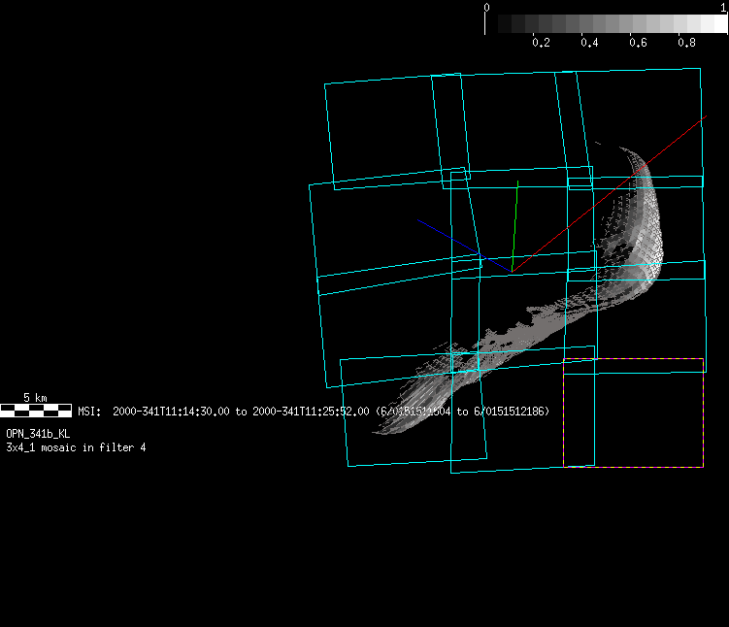Image resolution: width=729 pixels, height=627 pixels.
Task: Click the 0.8 tick label on colorbar
Action: click(686, 44)
